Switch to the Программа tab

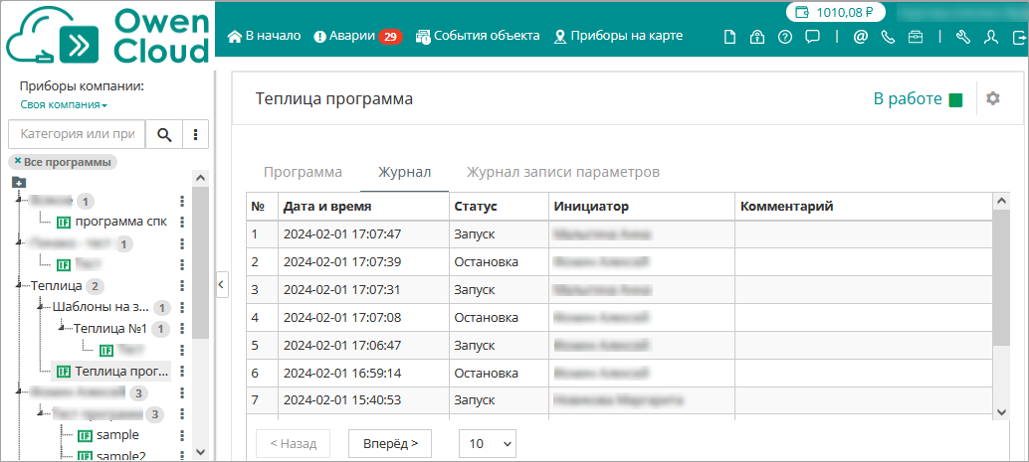pyautogui.click(x=303, y=172)
